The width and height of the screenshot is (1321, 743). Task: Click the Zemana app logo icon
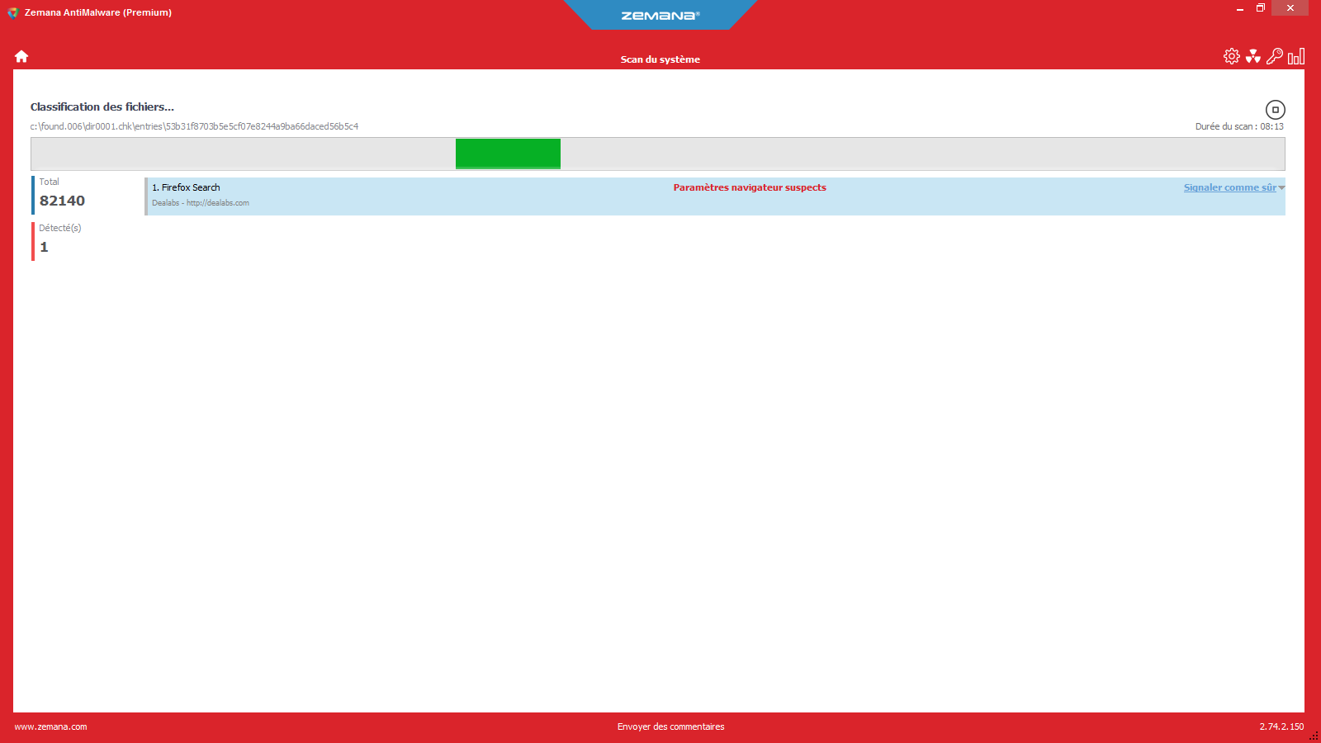point(13,12)
